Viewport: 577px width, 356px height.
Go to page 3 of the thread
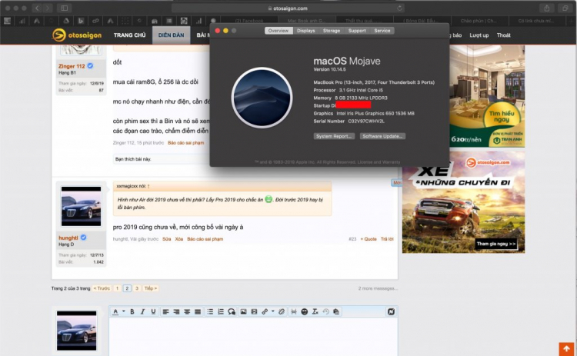(137, 288)
